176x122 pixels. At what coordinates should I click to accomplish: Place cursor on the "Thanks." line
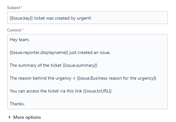point(17,104)
